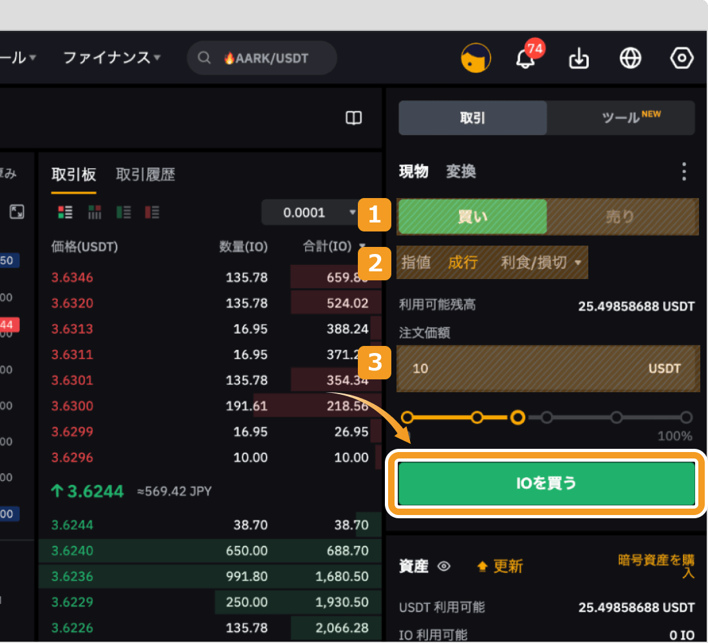Select the 変換 convert tab
Viewport: 708px width, 643px height.
461,172
